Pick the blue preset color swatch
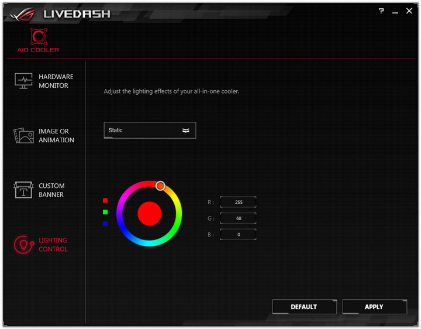This screenshot has height=329, width=421. coord(105,224)
